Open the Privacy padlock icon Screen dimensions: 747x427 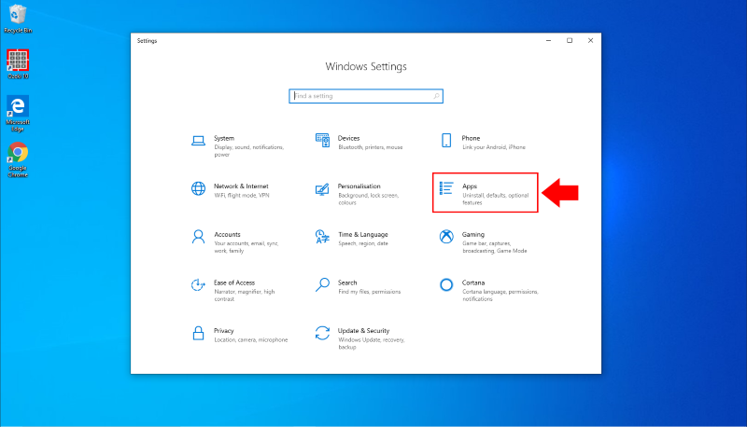(198, 333)
